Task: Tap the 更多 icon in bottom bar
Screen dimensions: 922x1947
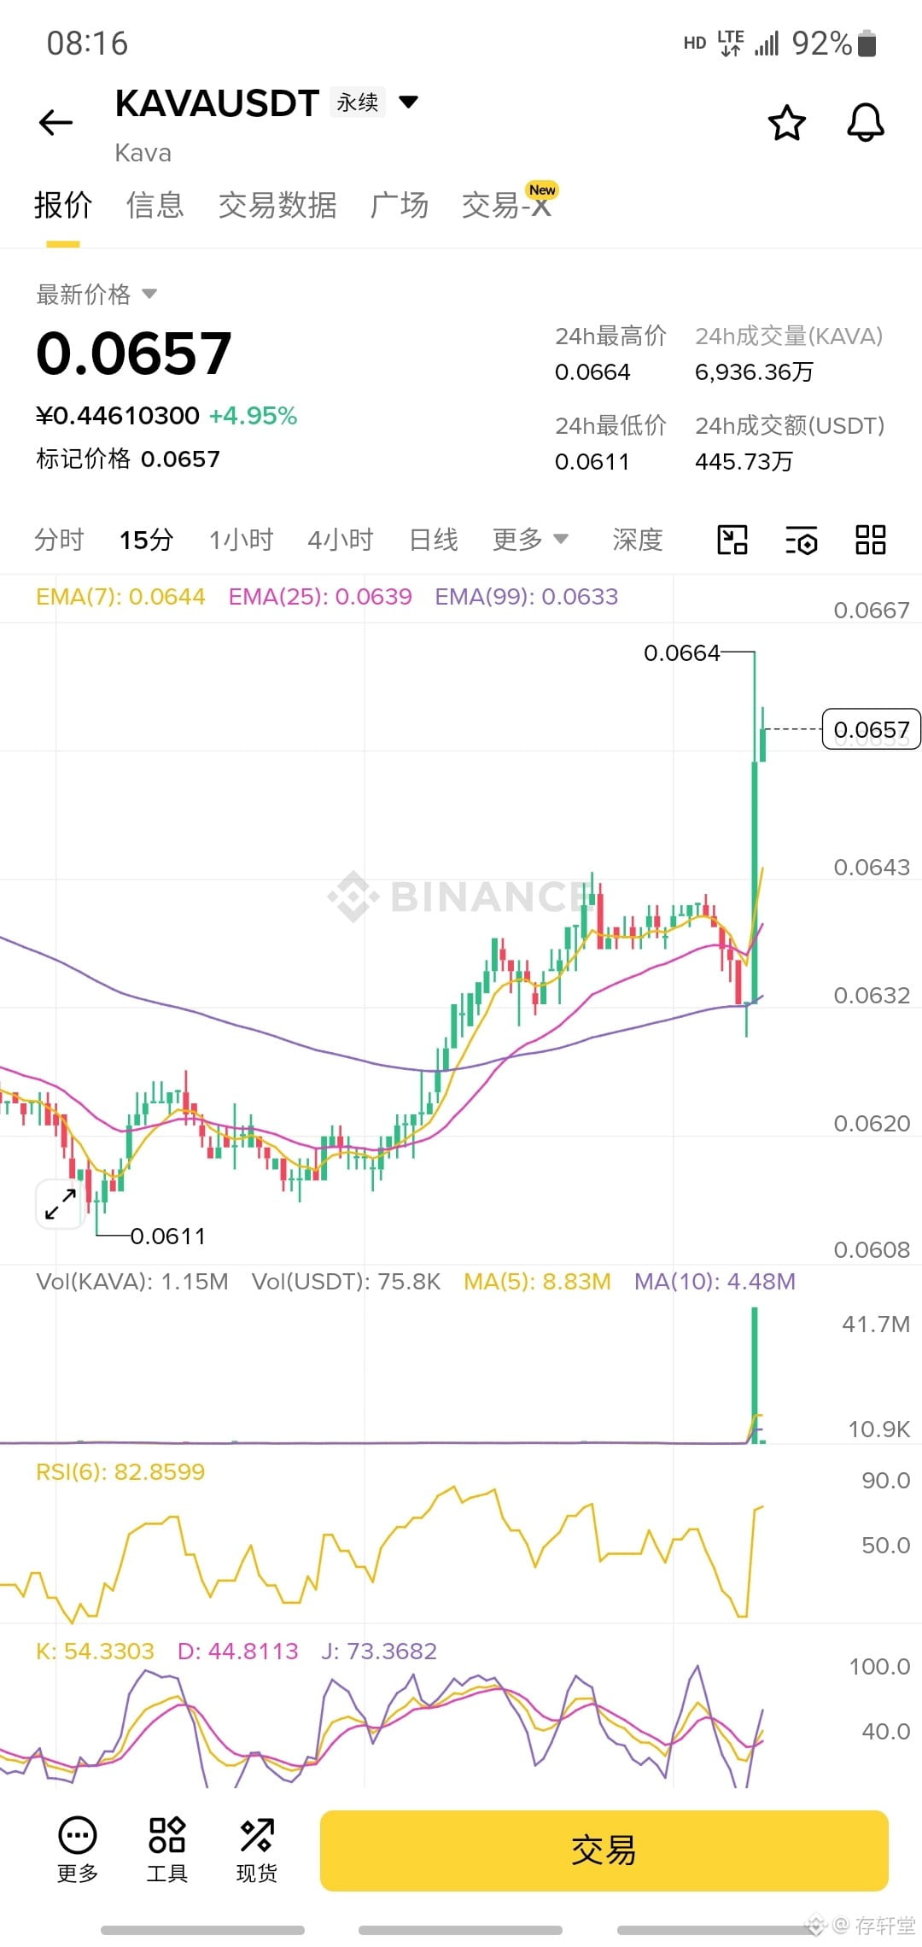Action: point(78,1849)
